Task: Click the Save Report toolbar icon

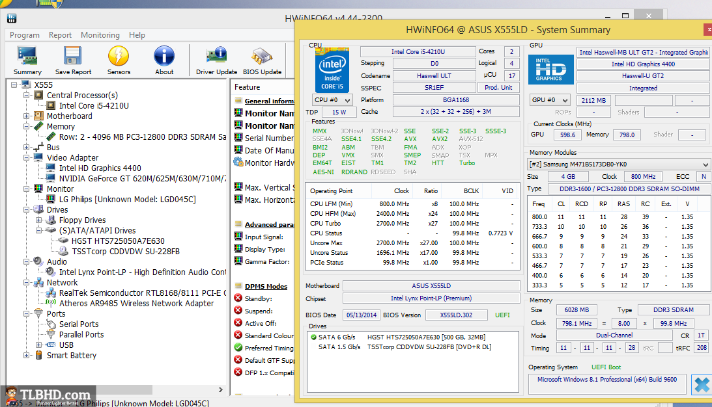Action: point(73,56)
